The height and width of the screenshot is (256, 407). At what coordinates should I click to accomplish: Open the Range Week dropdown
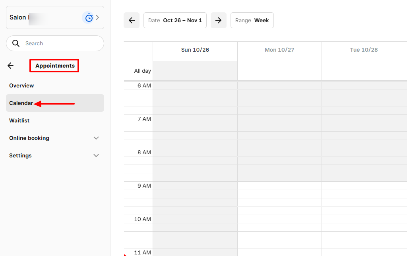pos(252,20)
